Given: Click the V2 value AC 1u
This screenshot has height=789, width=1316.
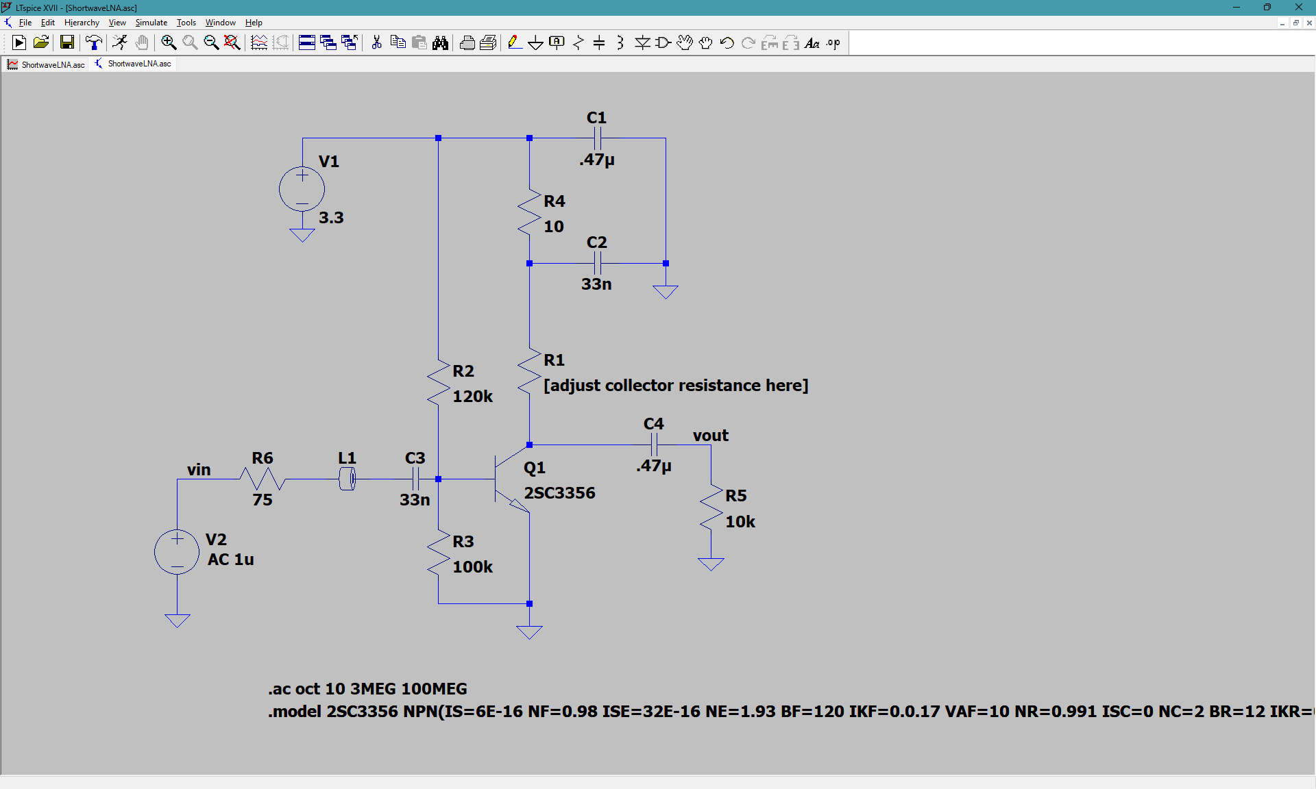Looking at the screenshot, I should [230, 560].
